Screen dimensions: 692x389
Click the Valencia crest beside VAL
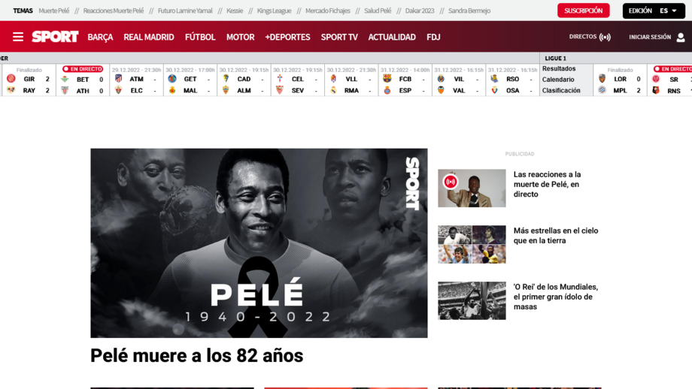pos(441,90)
